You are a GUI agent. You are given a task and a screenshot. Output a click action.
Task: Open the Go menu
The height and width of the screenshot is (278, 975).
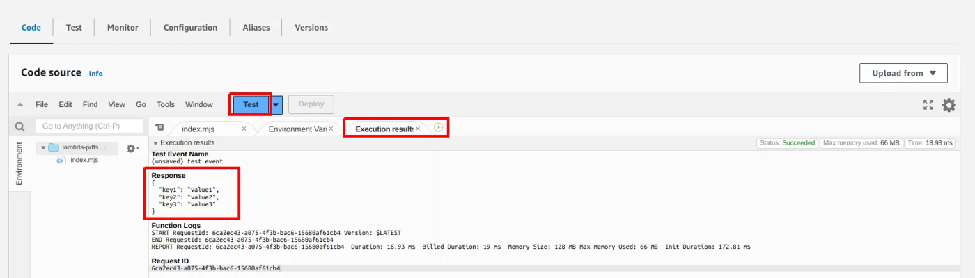pyautogui.click(x=141, y=105)
